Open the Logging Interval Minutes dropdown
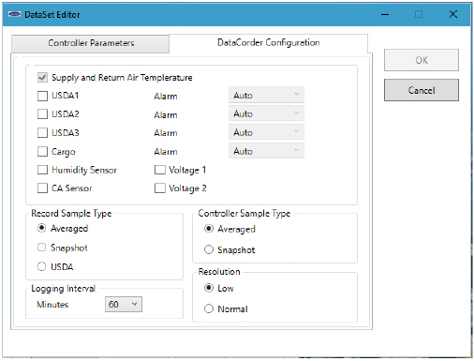 [x=124, y=304]
